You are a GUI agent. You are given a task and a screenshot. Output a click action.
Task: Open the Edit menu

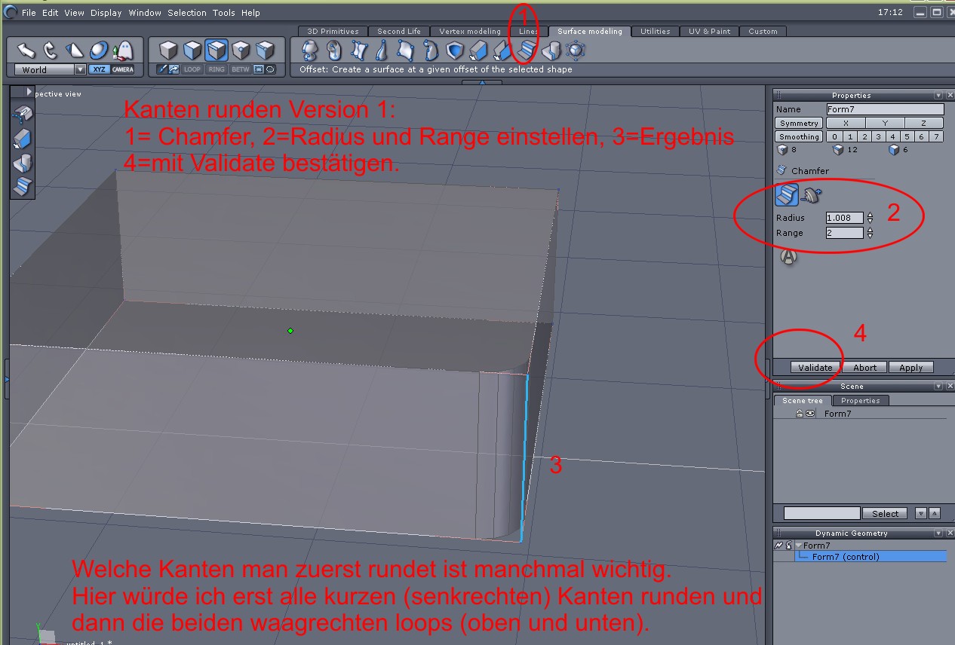coord(51,13)
